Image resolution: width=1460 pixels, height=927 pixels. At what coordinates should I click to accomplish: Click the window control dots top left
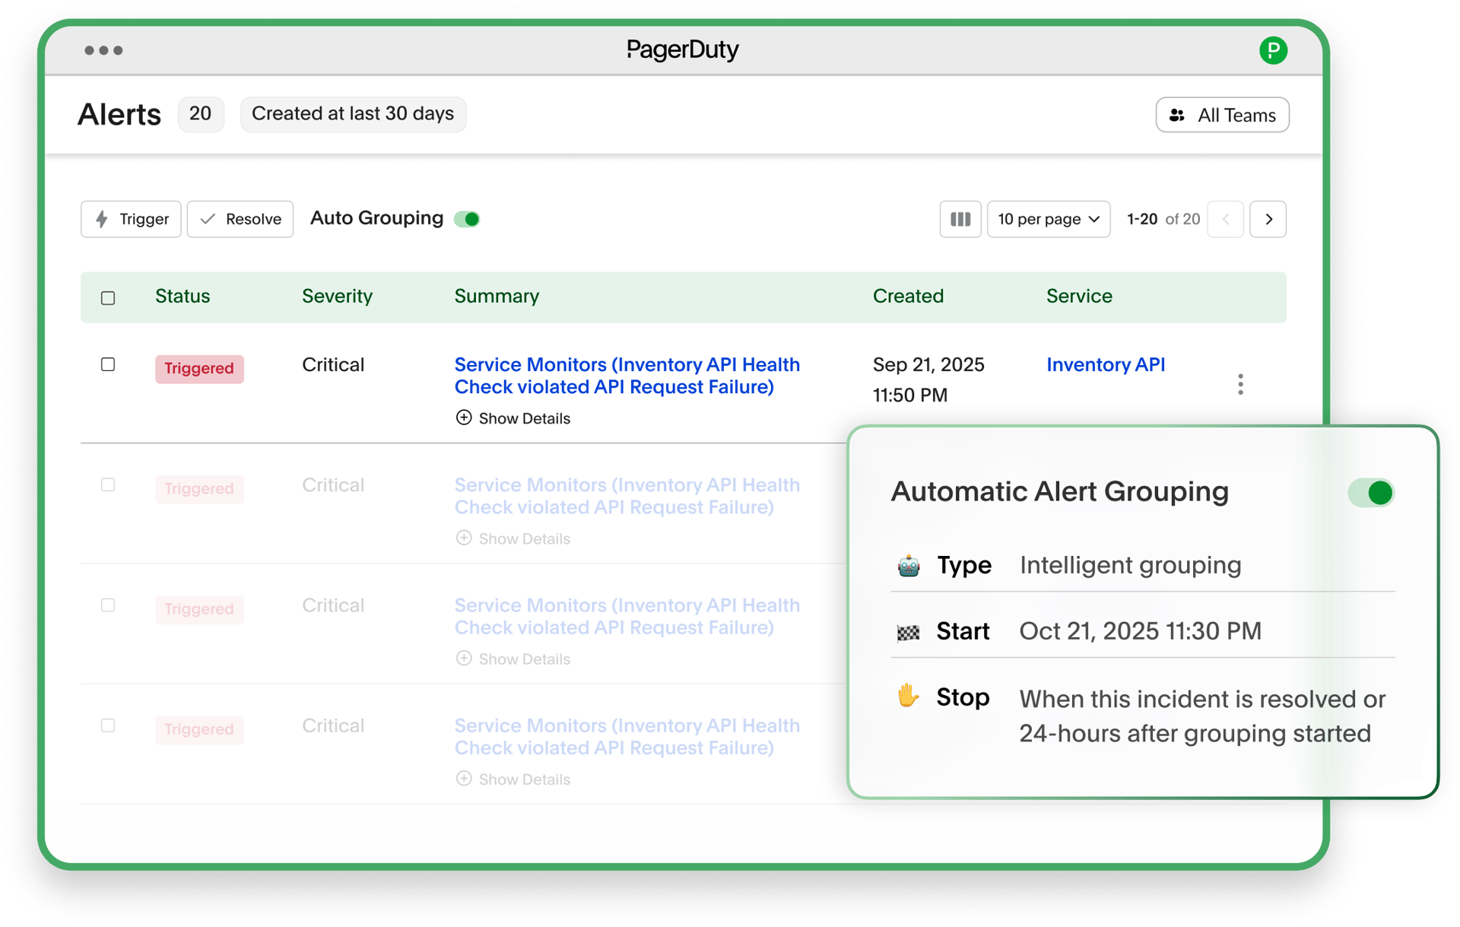[103, 50]
